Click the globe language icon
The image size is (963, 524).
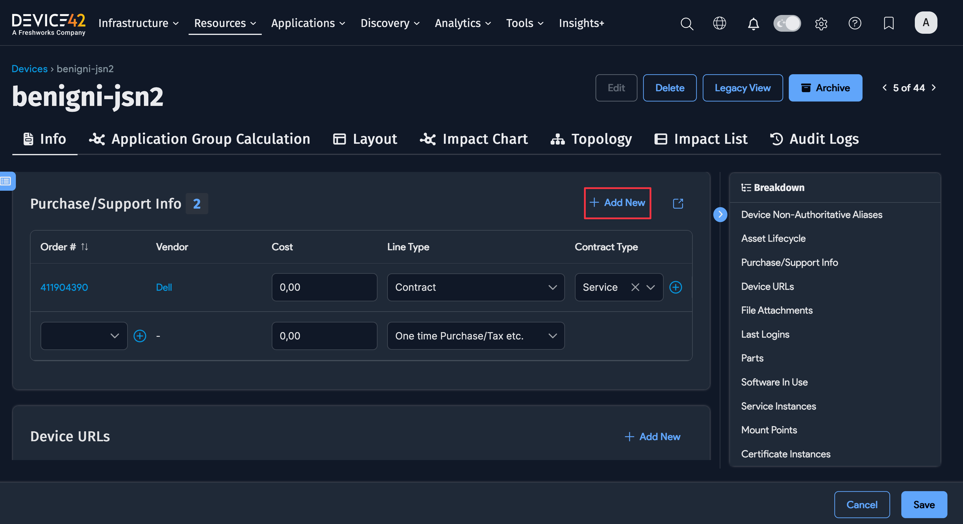click(719, 23)
